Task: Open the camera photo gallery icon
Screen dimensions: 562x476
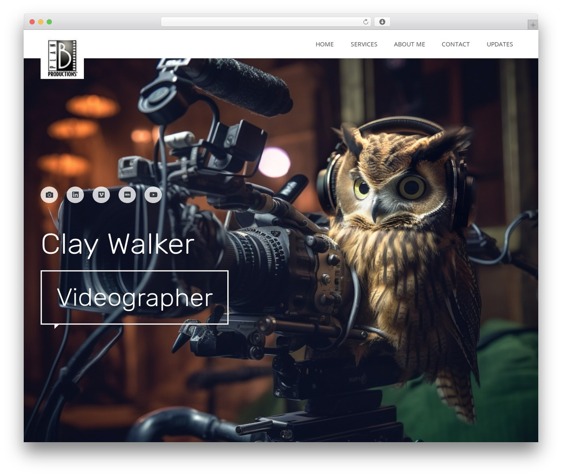Action: [49, 195]
